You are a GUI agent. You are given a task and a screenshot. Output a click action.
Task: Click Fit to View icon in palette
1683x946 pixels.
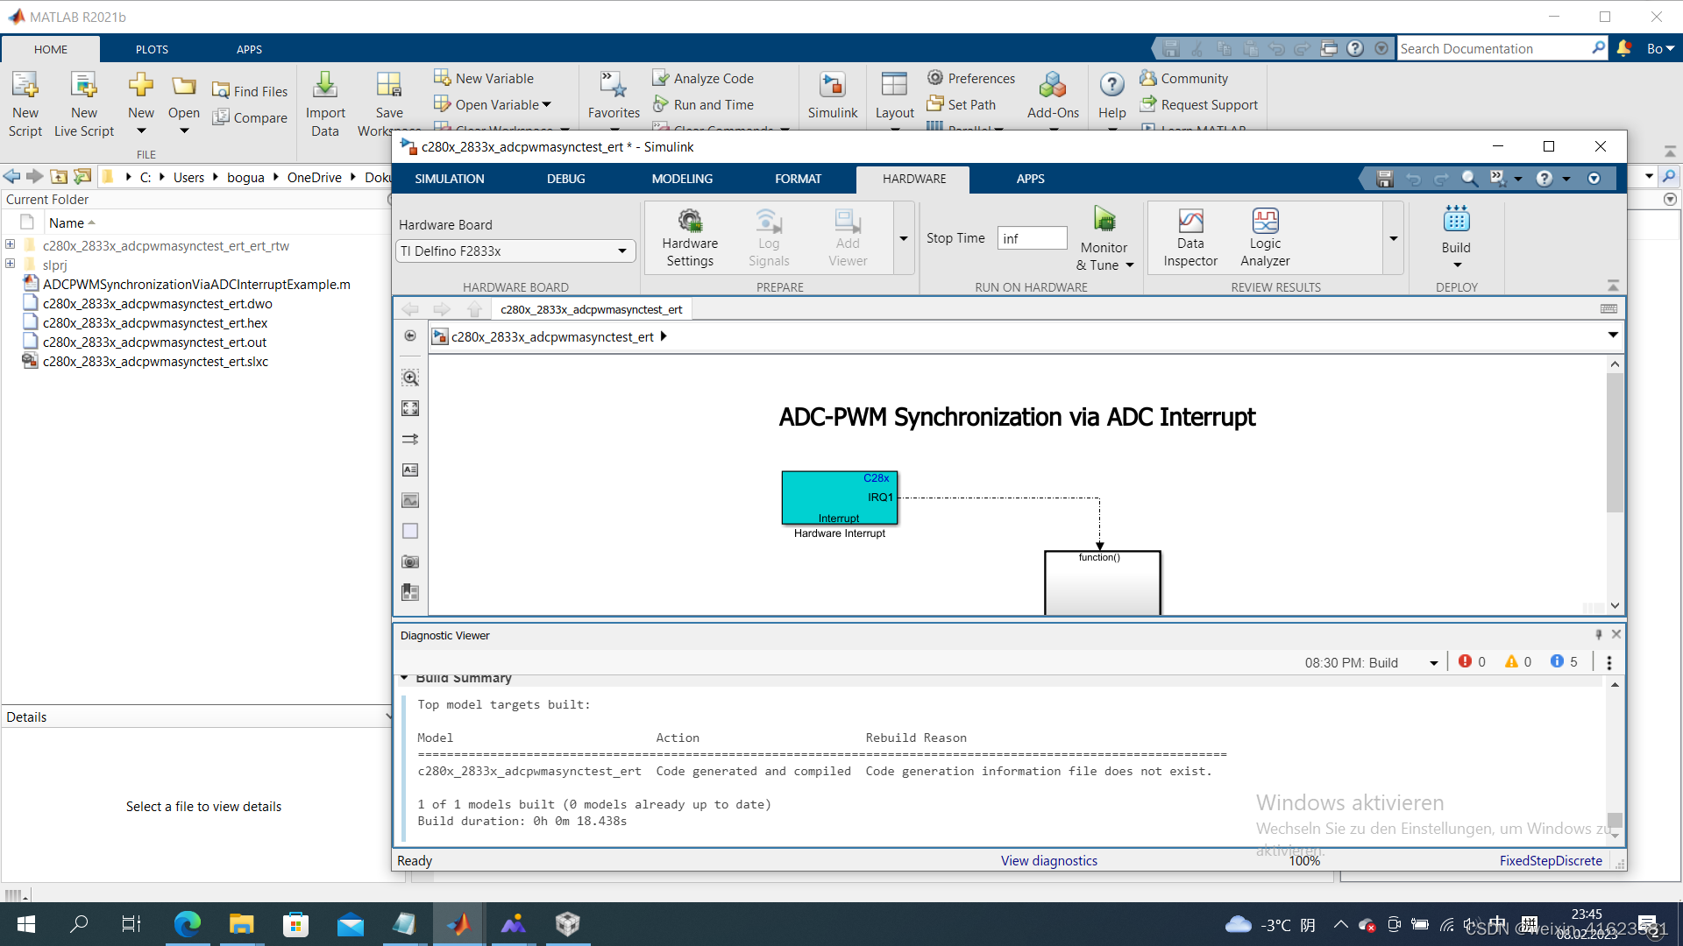pyautogui.click(x=410, y=408)
